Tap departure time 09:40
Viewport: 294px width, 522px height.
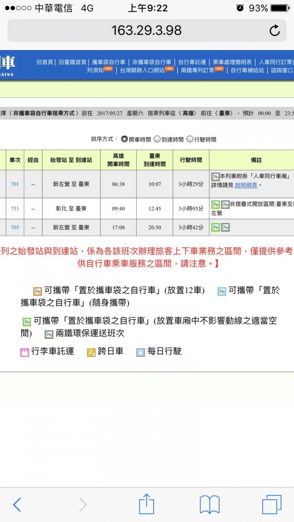(x=118, y=208)
